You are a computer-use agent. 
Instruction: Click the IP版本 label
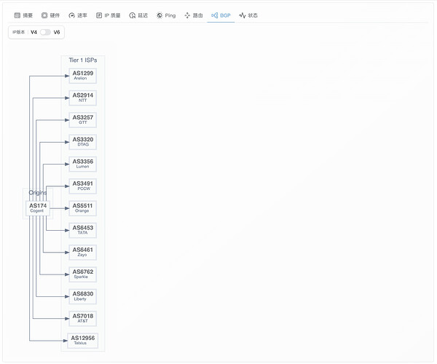(x=19, y=32)
